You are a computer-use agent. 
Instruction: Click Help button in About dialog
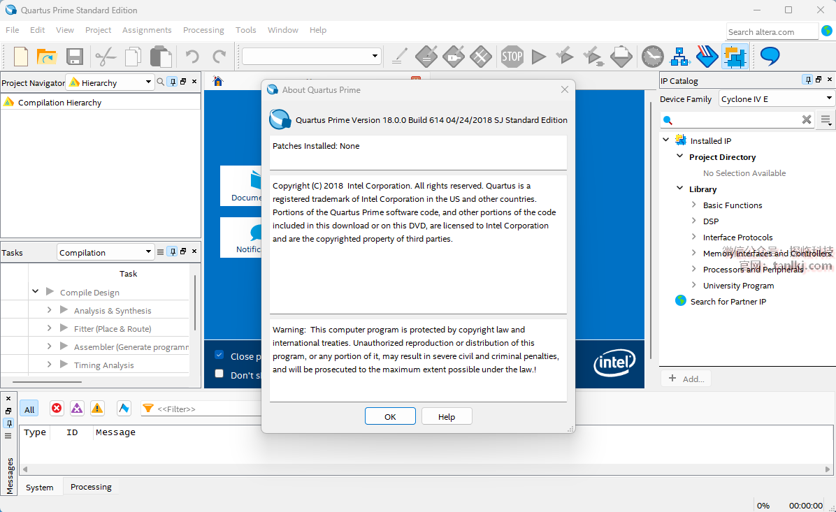coord(447,416)
